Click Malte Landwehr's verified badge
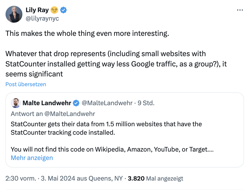This screenshot has width=250, height=194. [76, 103]
